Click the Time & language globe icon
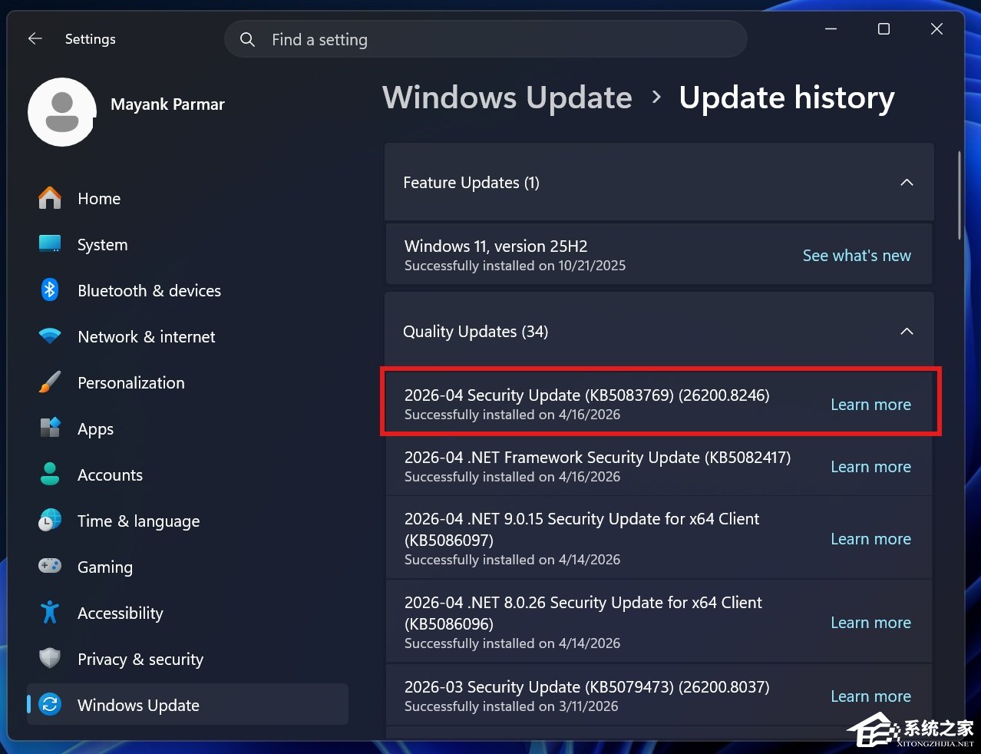Viewport: 981px width, 754px height. 50,520
